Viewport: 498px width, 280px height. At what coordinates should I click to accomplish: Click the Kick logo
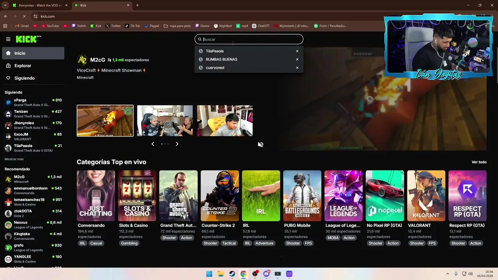point(28,39)
